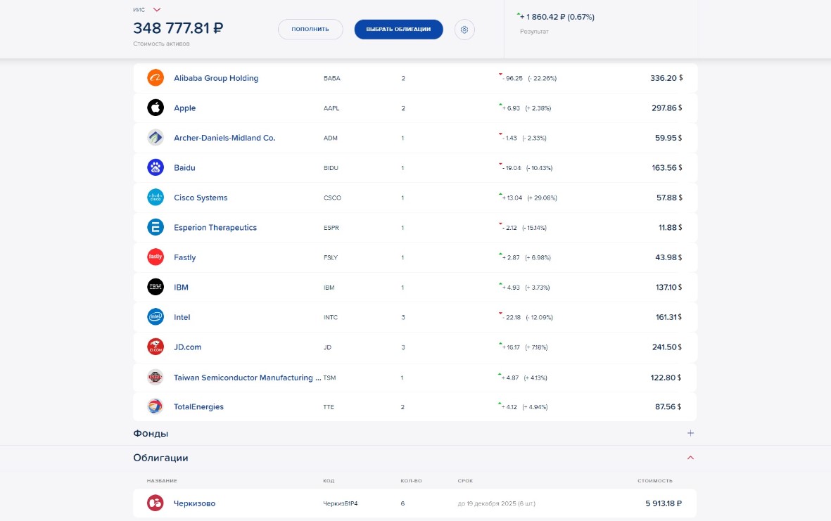Click the Apple logo icon
This screenshot has height=521, width=831.
156,108
